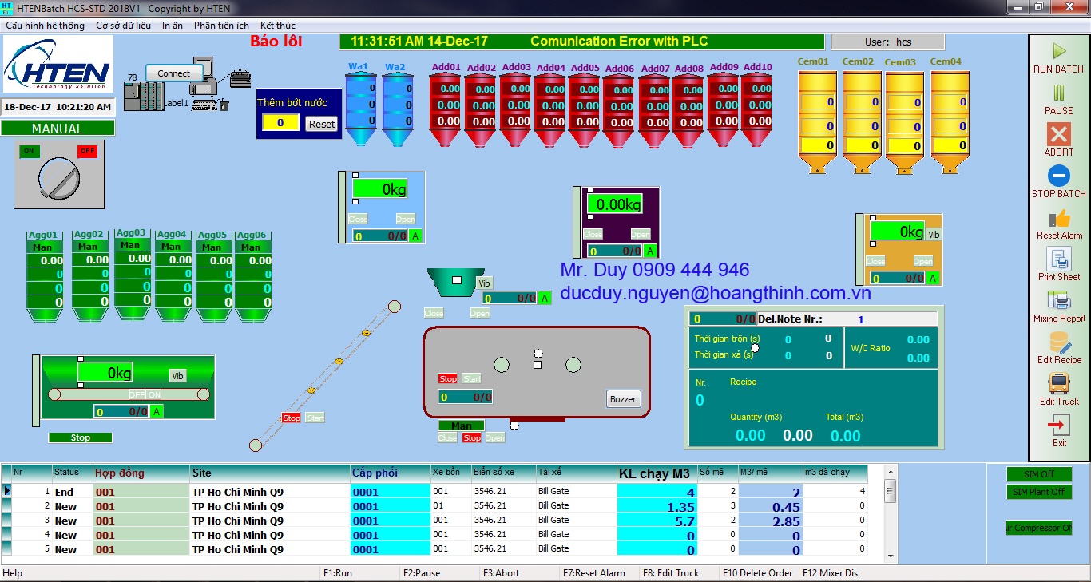Start the batch with the RUN BATCH icon
This screenshot has width=1091, height=582.
pyautogui.click(x=1059, y=51)
